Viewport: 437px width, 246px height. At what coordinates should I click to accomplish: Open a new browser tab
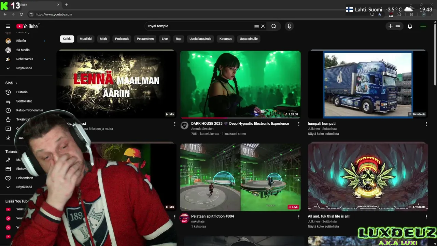pos(66,5)
